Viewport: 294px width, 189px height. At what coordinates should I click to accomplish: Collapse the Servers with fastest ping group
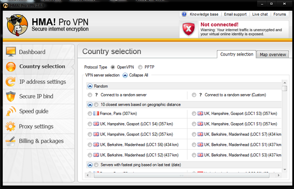[x=90, y=165]
